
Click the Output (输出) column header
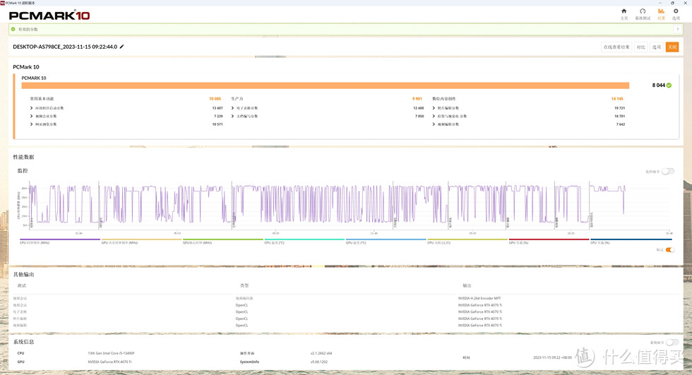[x=467, y=285]
